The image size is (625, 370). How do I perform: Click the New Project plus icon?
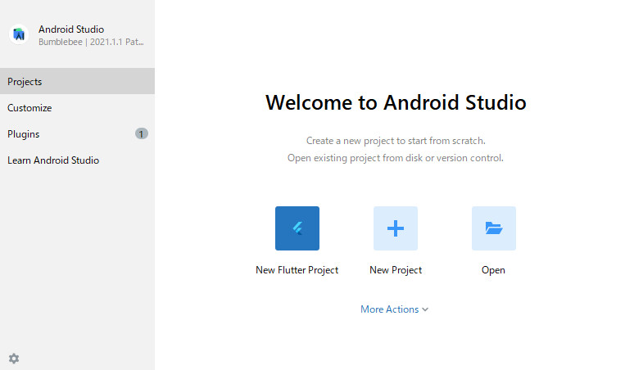[396, 228]
